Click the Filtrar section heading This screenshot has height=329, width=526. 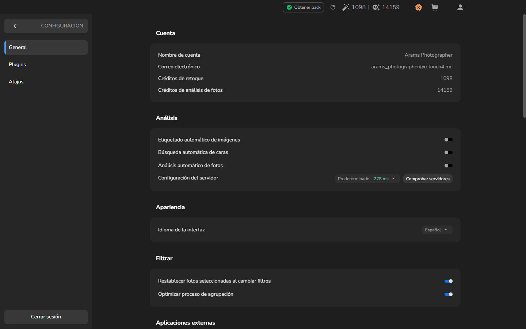pos(164,258)
